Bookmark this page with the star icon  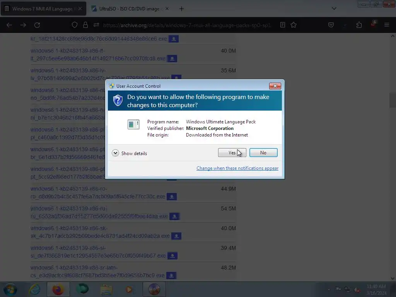click(294, 25)
